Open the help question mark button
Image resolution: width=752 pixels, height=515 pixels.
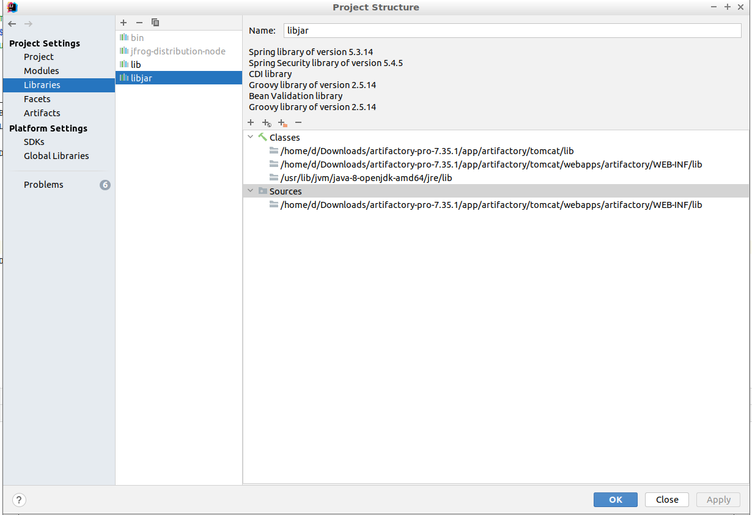click(20, 500)
